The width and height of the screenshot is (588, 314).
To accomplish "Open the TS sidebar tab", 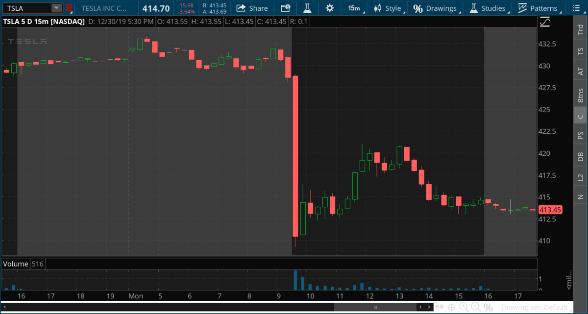I will pyautogui.click(x=581, y=51).
